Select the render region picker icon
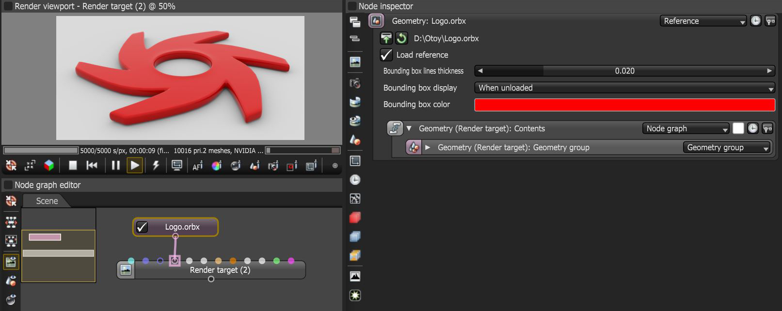 [292, 166]
